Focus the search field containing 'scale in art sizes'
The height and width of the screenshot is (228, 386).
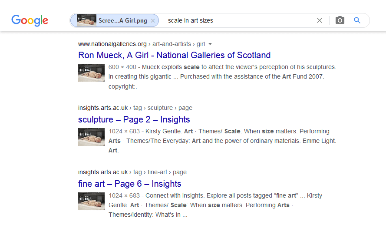239,20
